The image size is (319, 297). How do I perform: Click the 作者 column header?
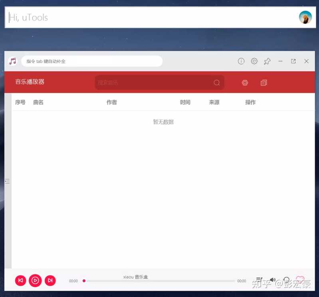(x=112, y=102)
